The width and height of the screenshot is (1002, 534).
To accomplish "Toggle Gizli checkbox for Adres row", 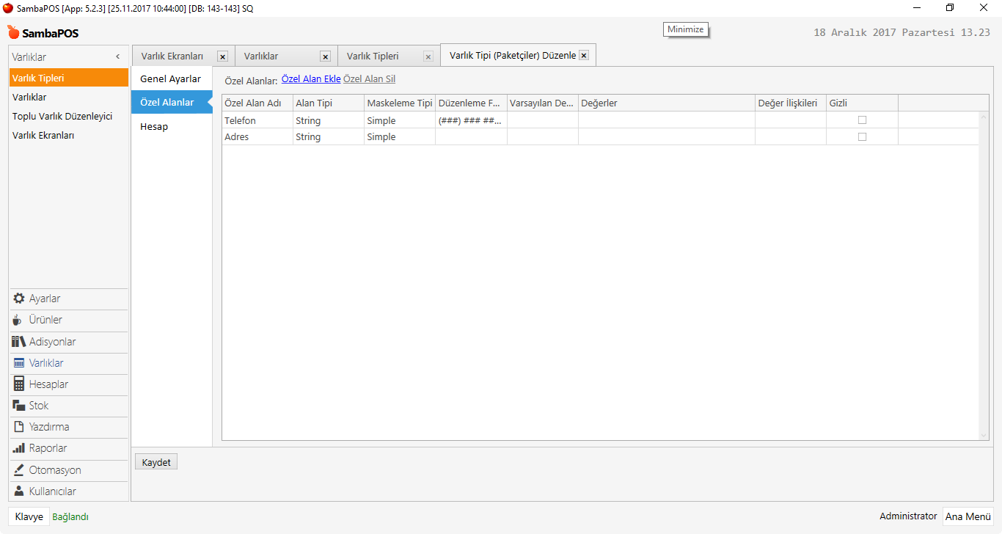I will pyautogui.click(x=862, y=137).
